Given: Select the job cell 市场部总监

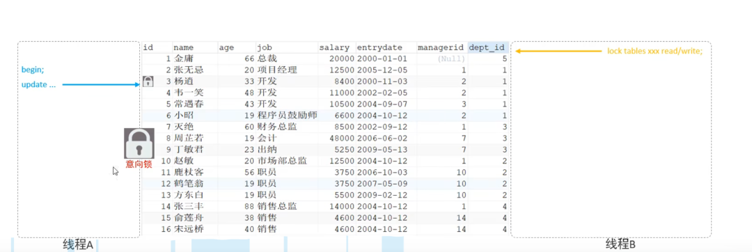Looking at the screenshot, I should coord(282,161).
